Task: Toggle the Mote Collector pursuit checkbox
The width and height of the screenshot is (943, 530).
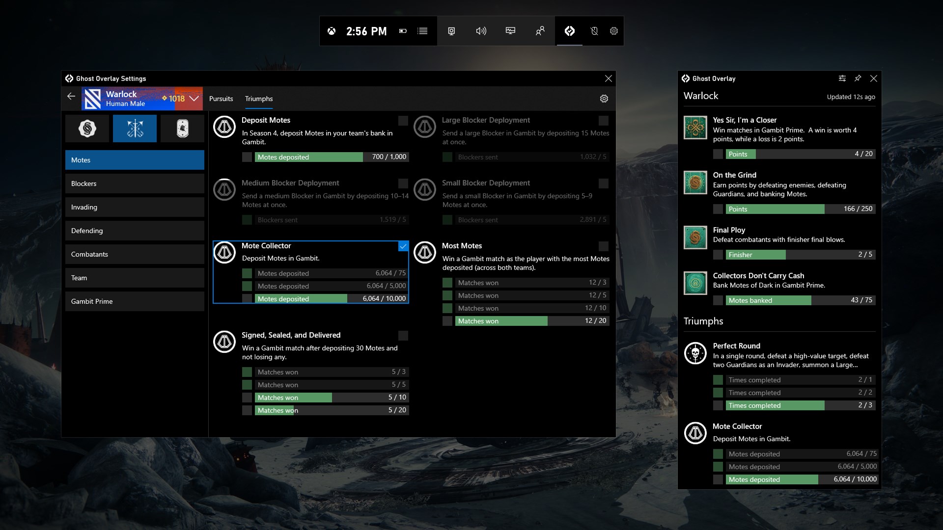Action: point(404,246)
